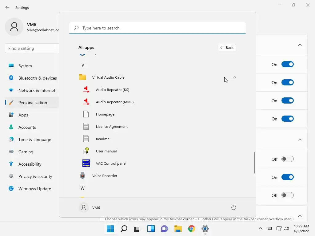Open Accessibility settings category

(32, 164)
